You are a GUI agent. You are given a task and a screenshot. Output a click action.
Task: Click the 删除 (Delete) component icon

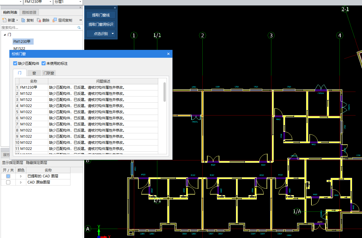coord(39,20)
